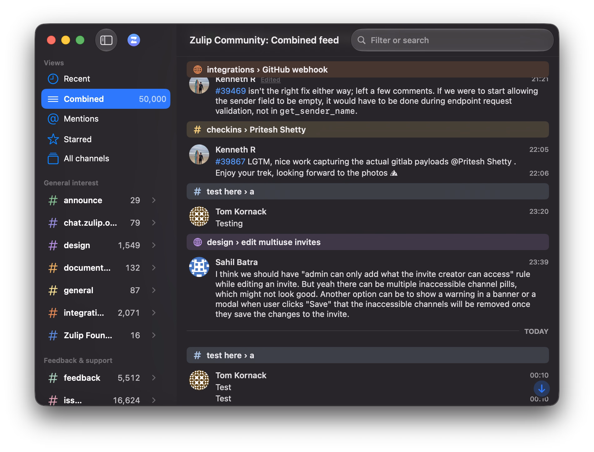Expand topics for Zulip Foun... channel
This screenshot has height=452, width=594.
pyautogui.click(x=154, y=335)
